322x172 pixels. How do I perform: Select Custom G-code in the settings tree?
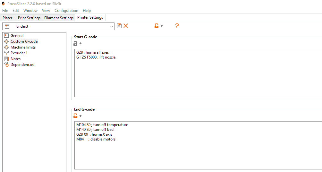24,41
